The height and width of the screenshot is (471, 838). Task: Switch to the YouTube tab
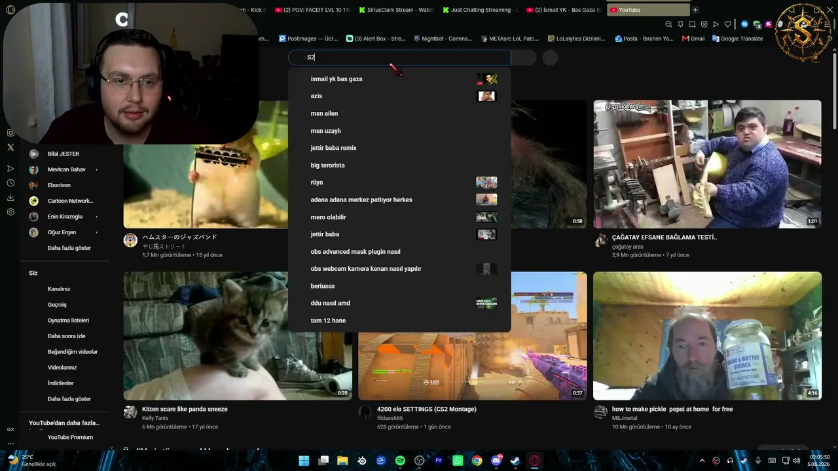pos(648,10)
